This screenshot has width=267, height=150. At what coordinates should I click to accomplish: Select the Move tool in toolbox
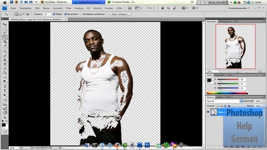pos(5,25)
